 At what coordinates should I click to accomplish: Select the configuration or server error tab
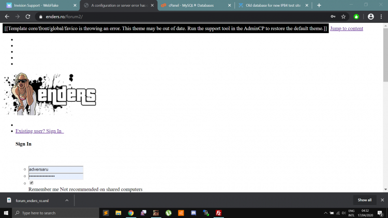pos(120,5)
